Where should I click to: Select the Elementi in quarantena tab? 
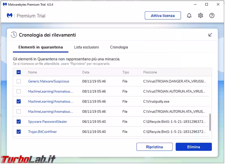(x=40, y=47)
